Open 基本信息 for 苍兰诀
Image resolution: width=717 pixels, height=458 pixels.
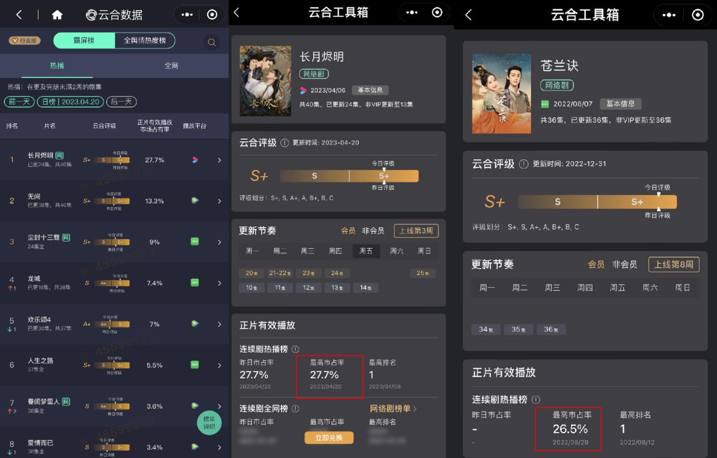click(x=620, y=104)
